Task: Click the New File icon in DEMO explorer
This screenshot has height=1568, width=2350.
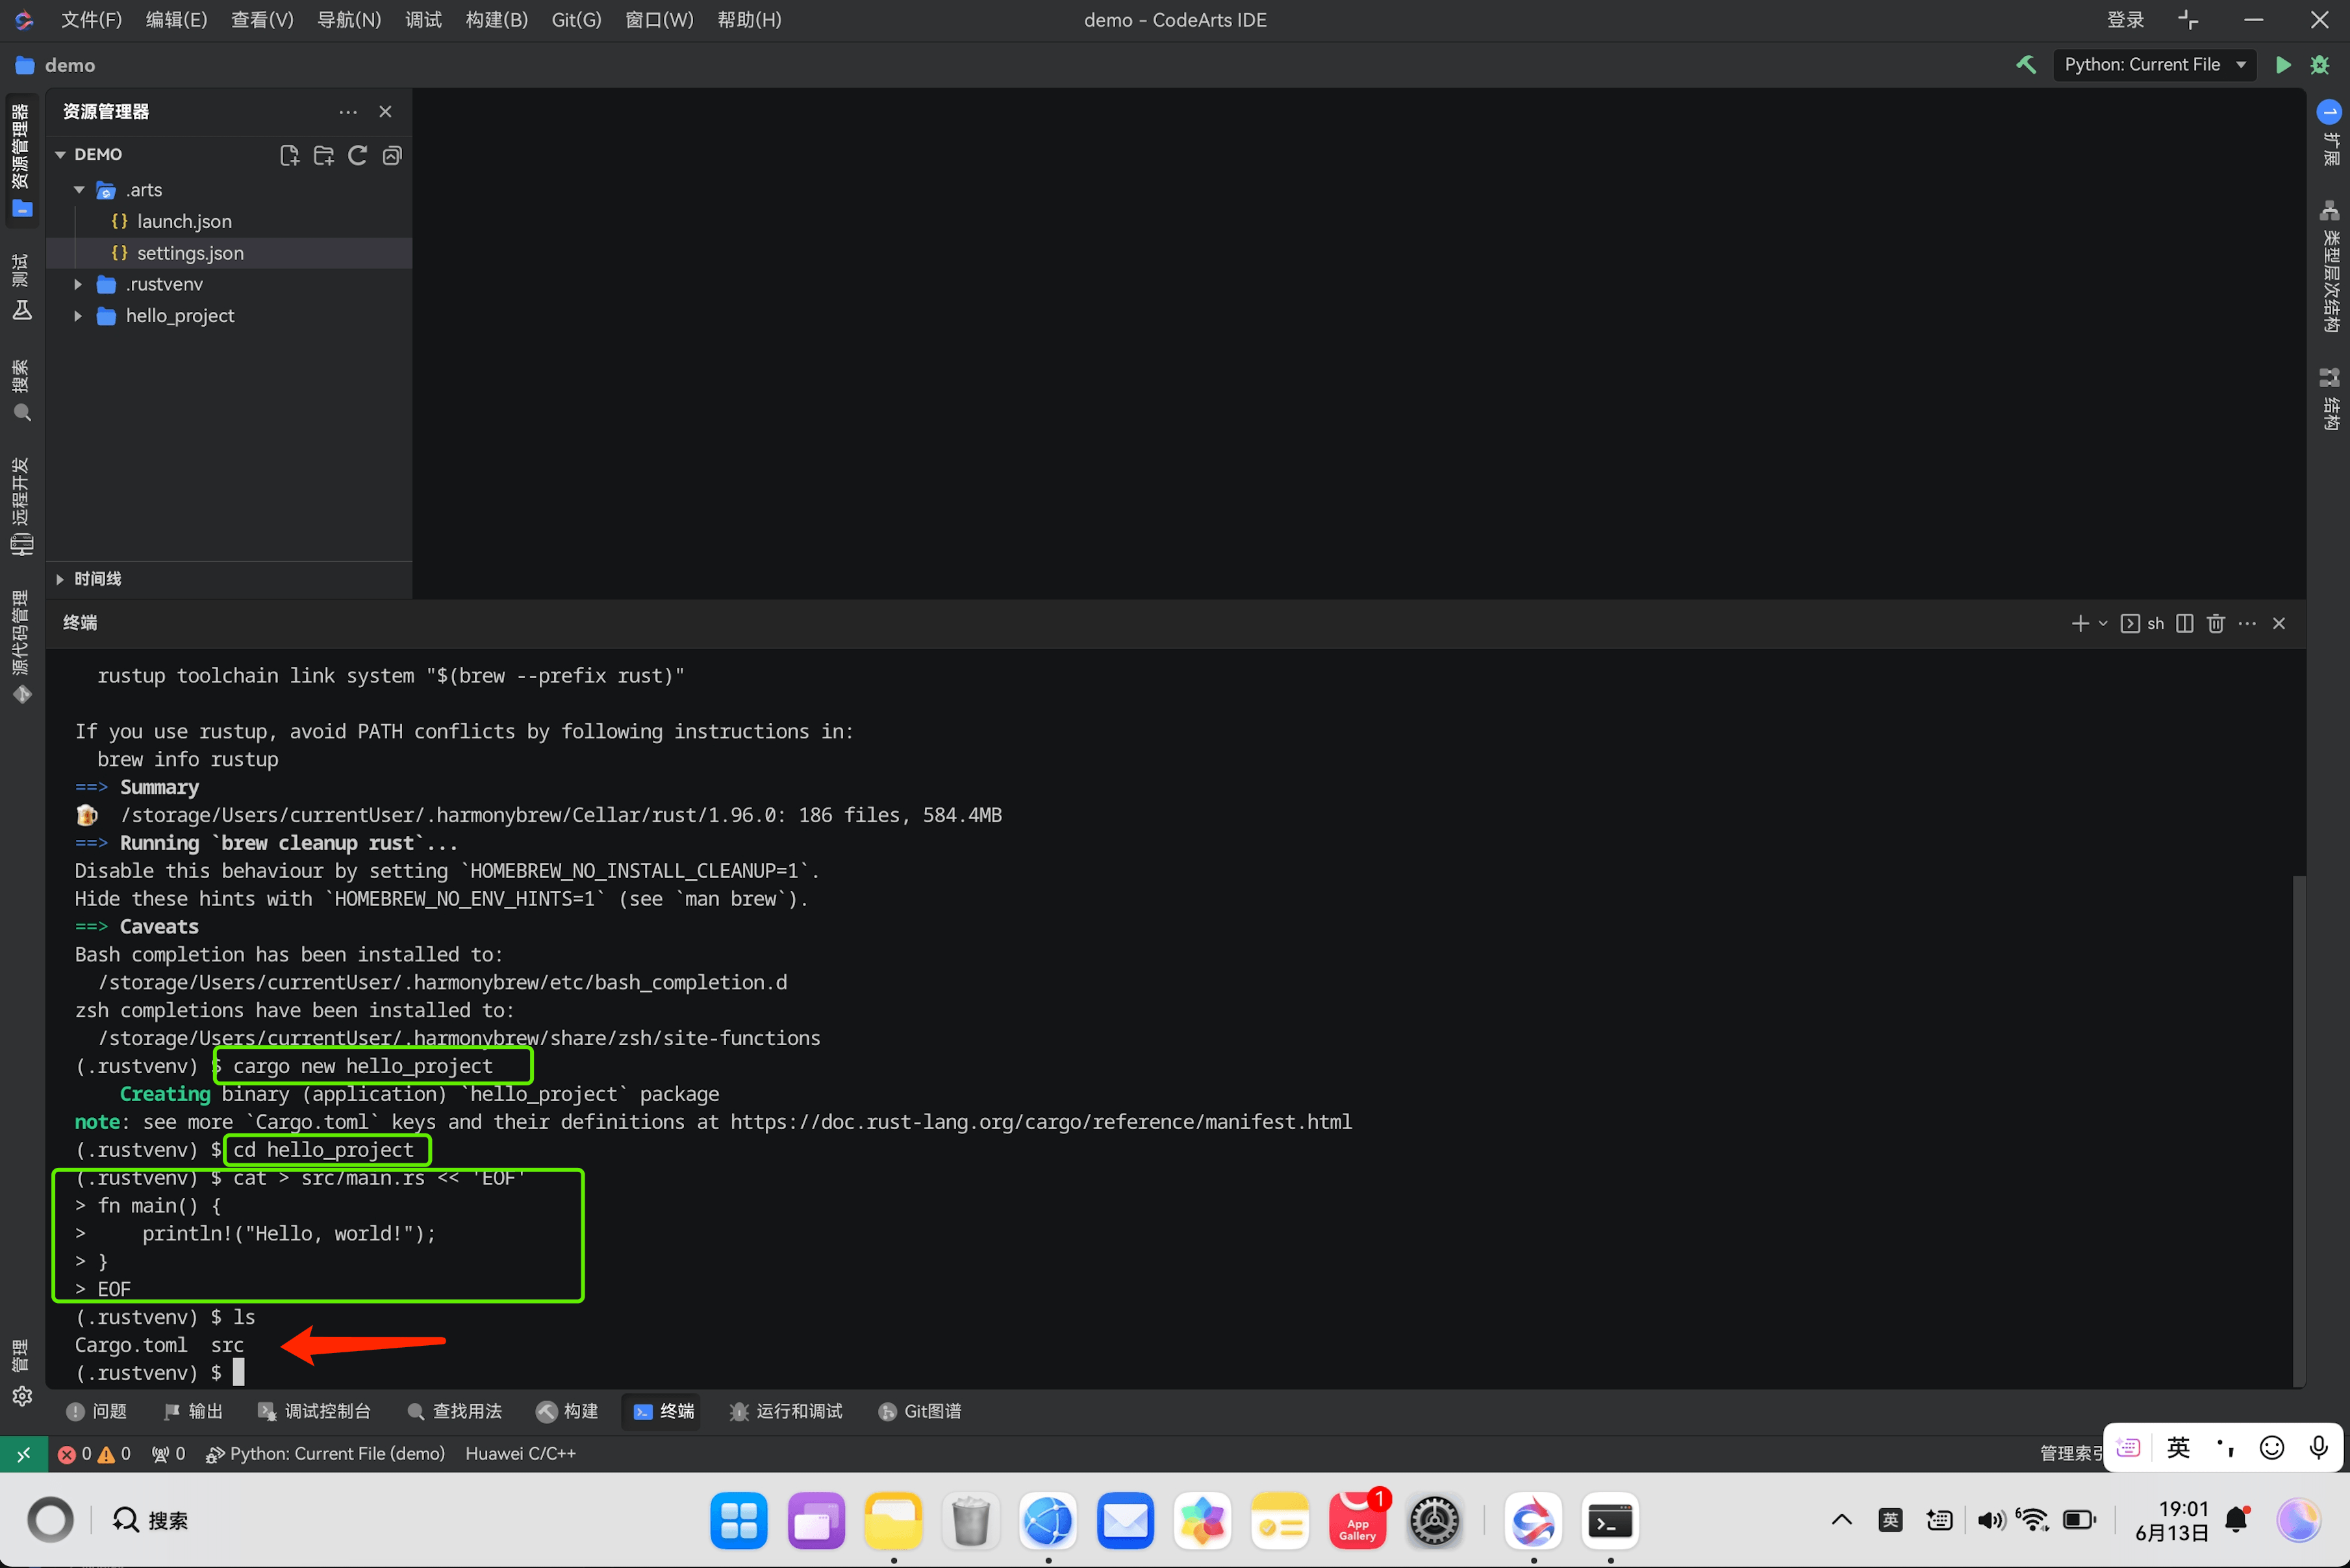Action: point(289,155)
